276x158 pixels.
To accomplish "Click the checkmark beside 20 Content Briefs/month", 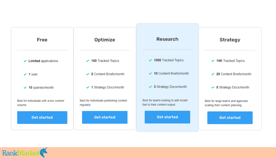I will [213, 74].
